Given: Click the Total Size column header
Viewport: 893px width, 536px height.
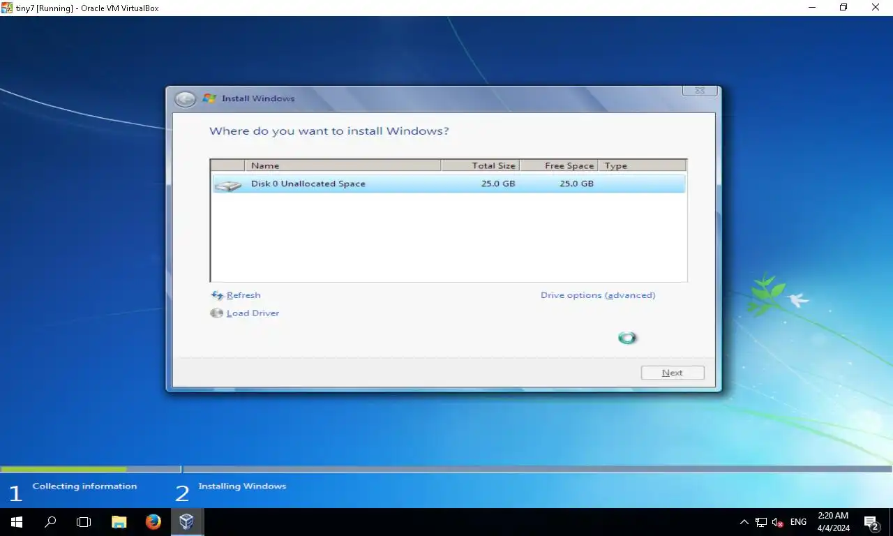Looking at the screenshot, I should coord(481,165).
